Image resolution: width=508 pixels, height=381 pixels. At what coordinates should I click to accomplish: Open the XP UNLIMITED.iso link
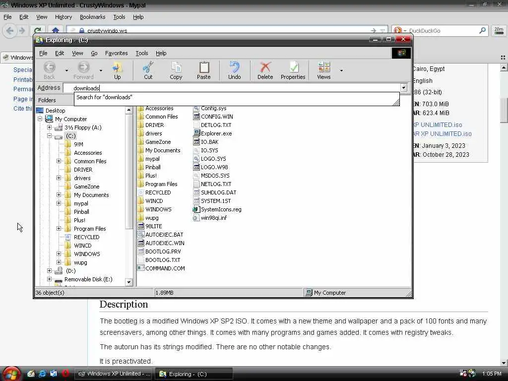coord(438,125)
